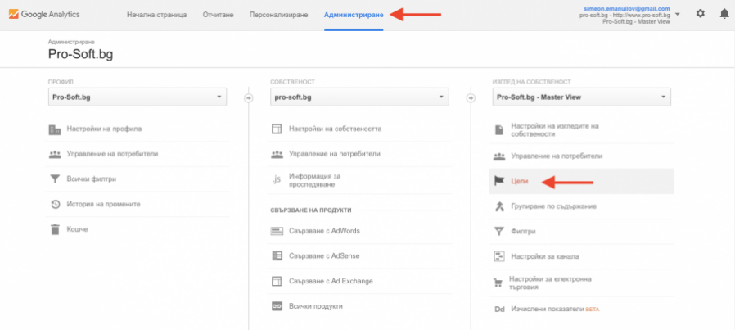Open Настройки на собствеността

pos(335,129)
